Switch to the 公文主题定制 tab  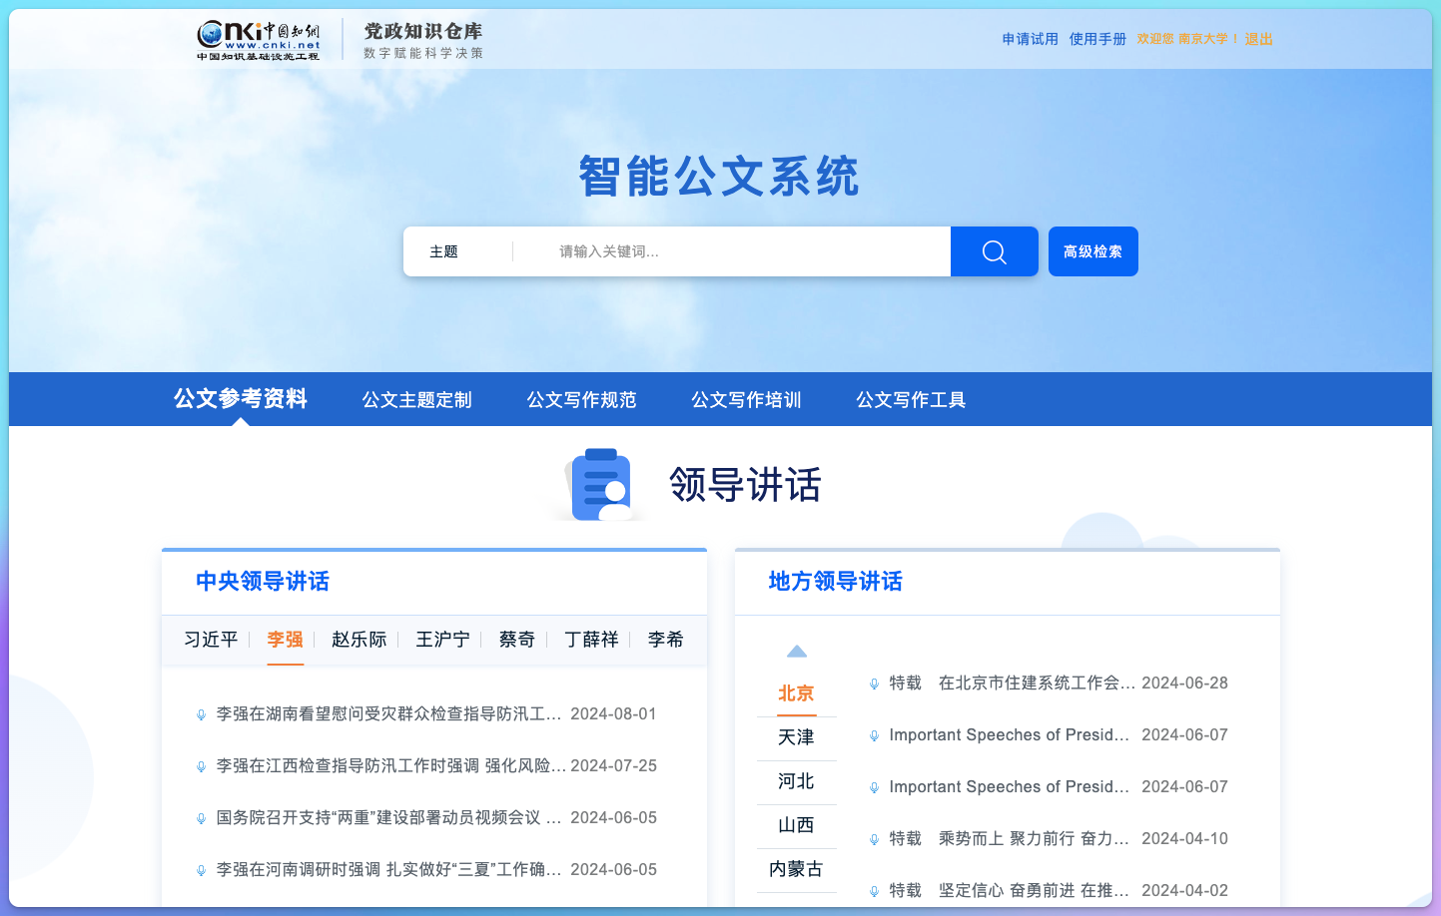pos(416,399)
